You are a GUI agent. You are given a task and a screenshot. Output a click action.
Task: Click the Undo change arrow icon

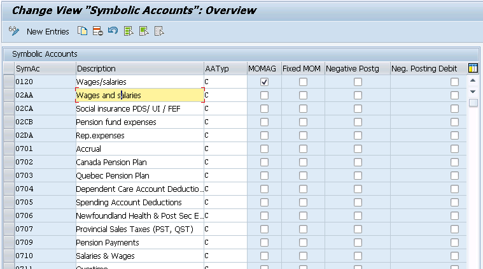(113, 31)
